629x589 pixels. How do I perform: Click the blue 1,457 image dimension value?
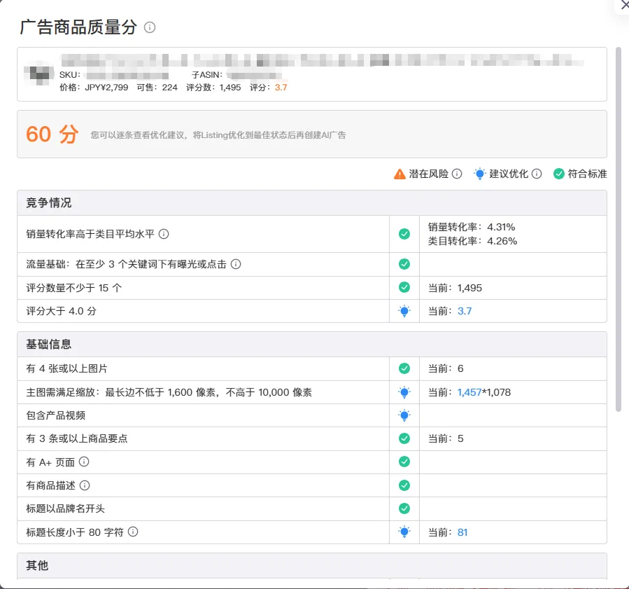point(469,392)
